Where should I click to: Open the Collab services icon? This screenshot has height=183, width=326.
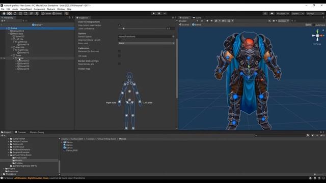pyautogui.click(x=265, y=14)
